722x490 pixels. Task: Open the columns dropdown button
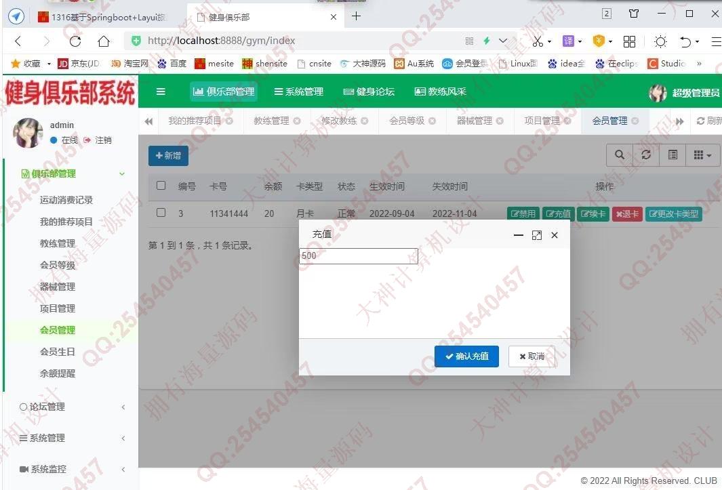coord(702,155)
